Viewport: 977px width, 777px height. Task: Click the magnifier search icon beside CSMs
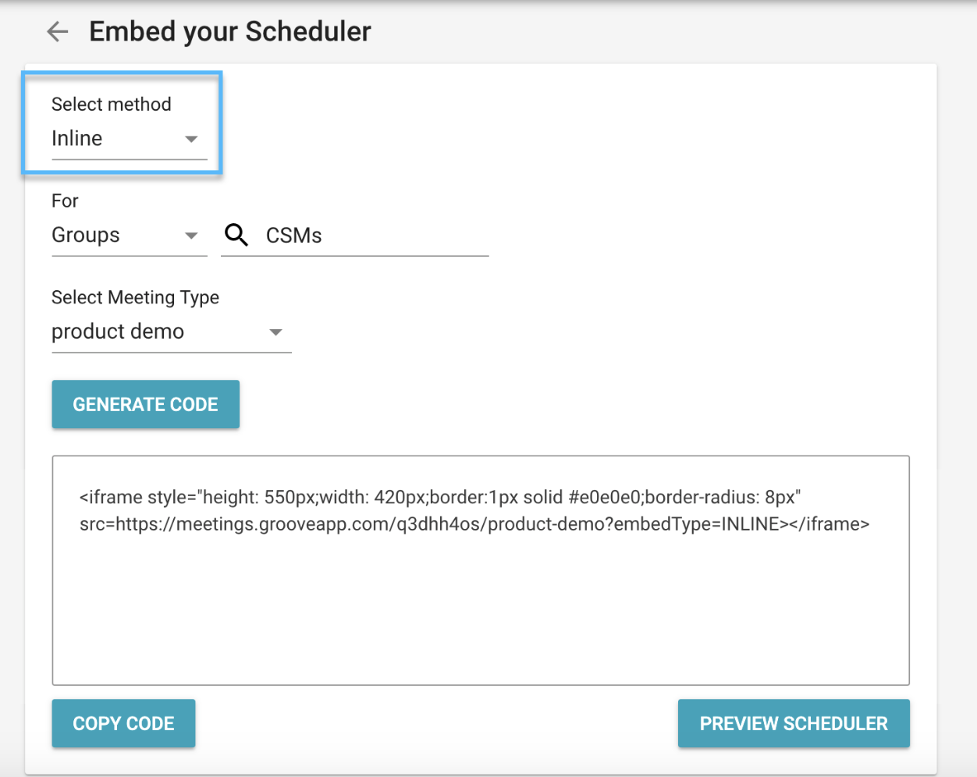click(x=236, y=235)
